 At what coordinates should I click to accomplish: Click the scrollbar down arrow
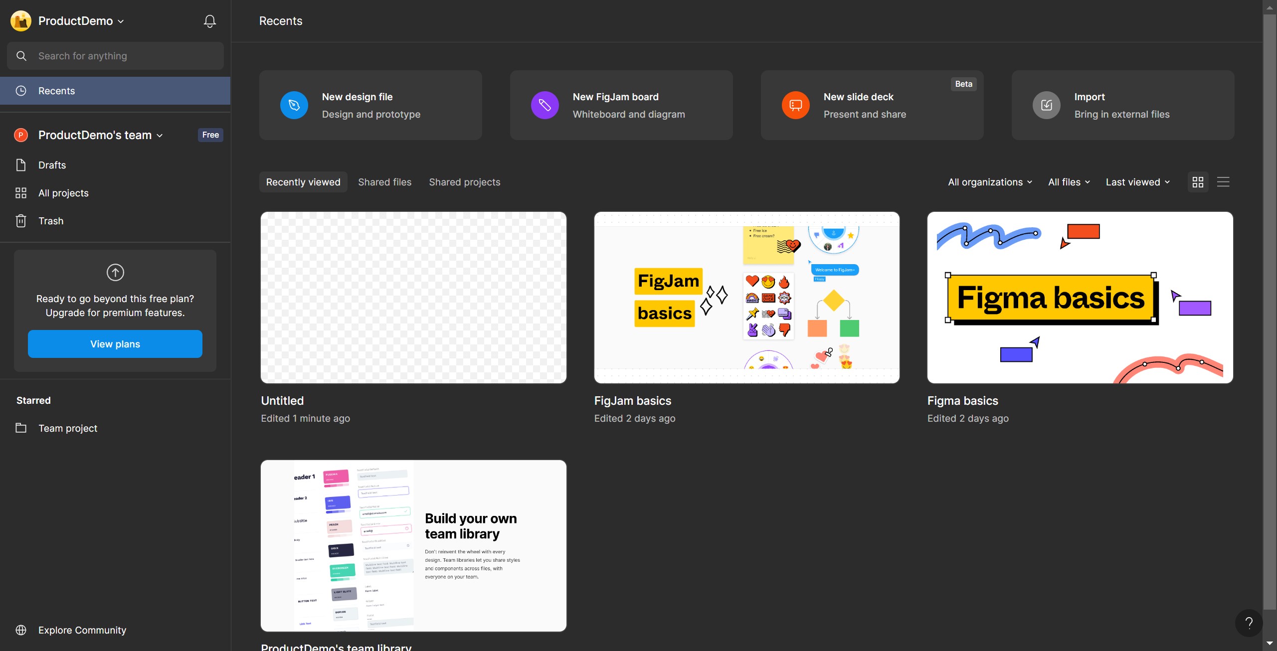tap(1270, 644)
